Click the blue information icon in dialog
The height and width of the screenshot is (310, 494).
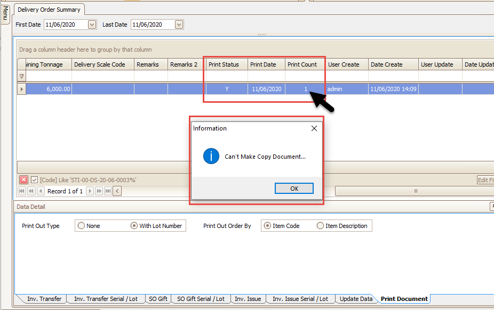coord(211,156)
